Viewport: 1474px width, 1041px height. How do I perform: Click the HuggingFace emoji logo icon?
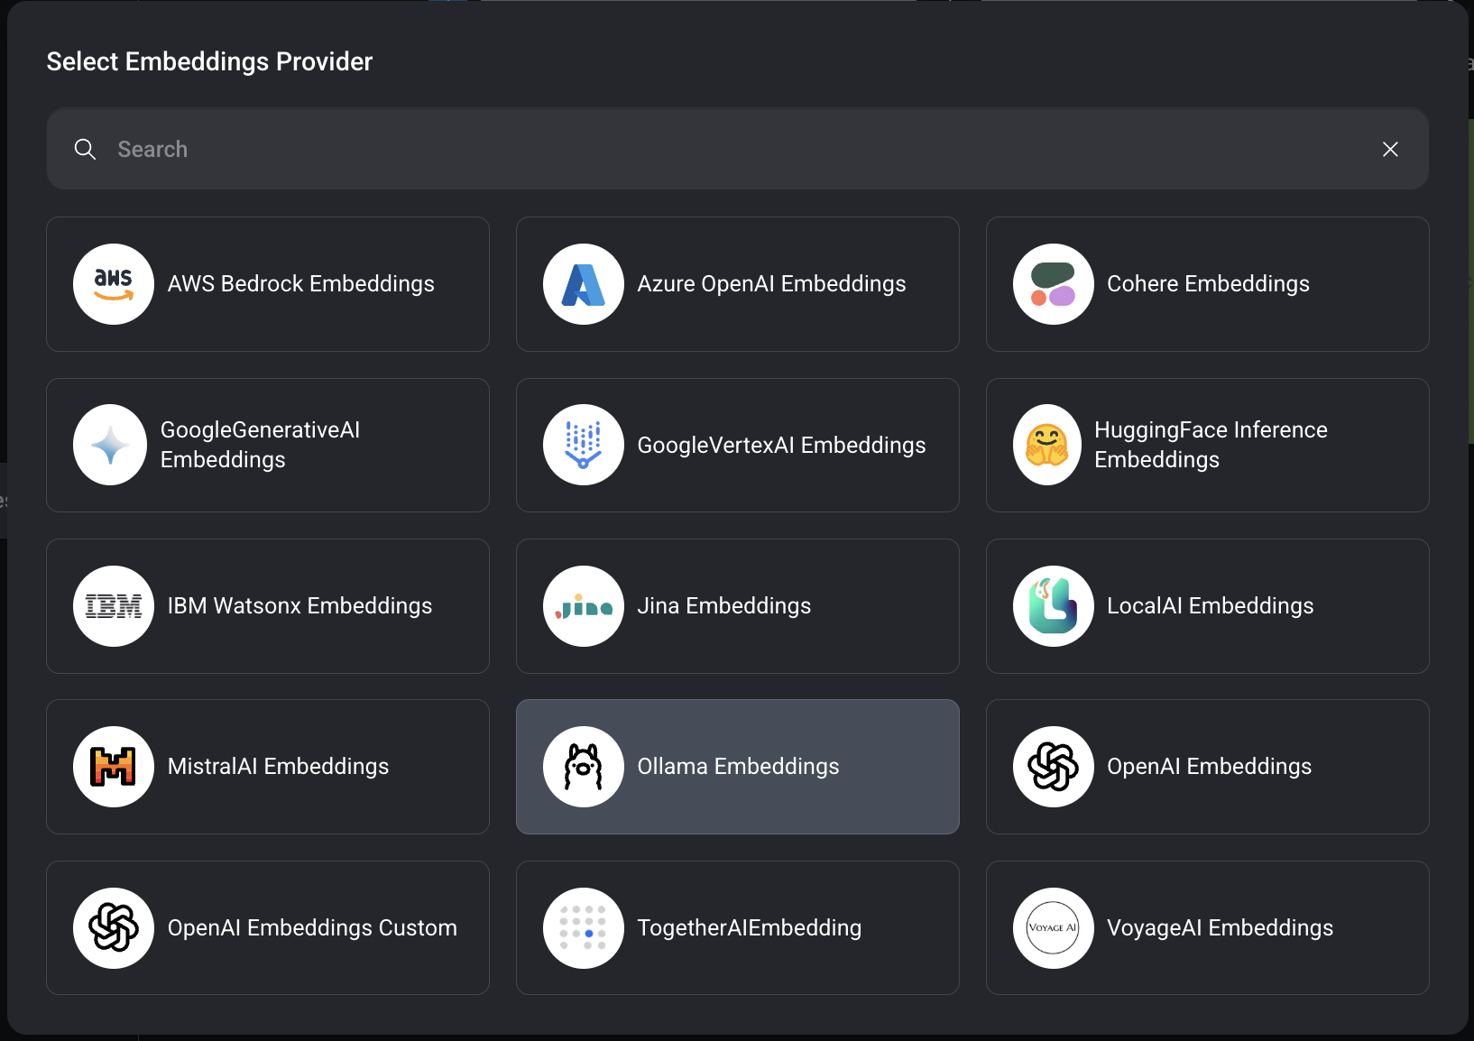pyautogui.click(x=1046, y=445)
